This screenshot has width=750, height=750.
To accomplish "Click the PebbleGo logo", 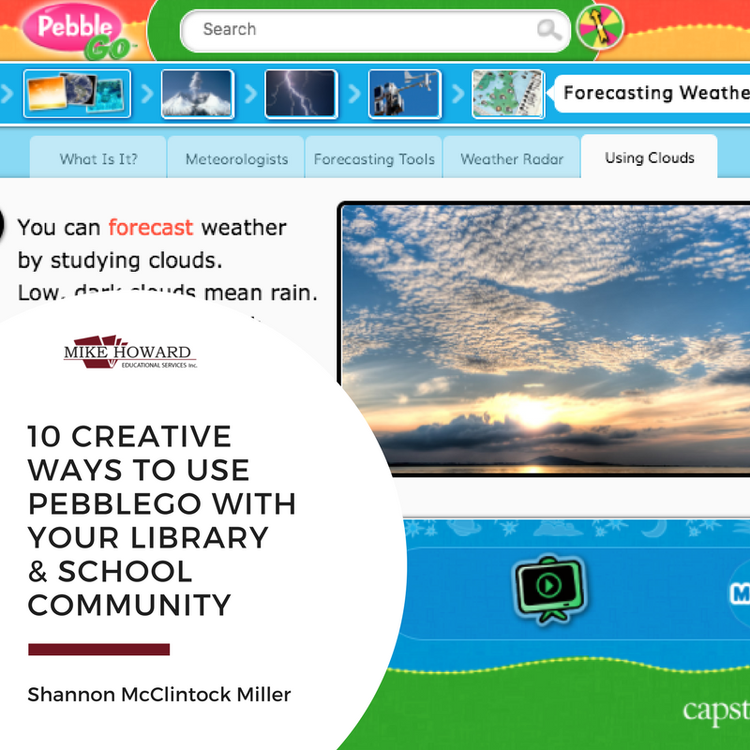I will click(x=77, y=32).
